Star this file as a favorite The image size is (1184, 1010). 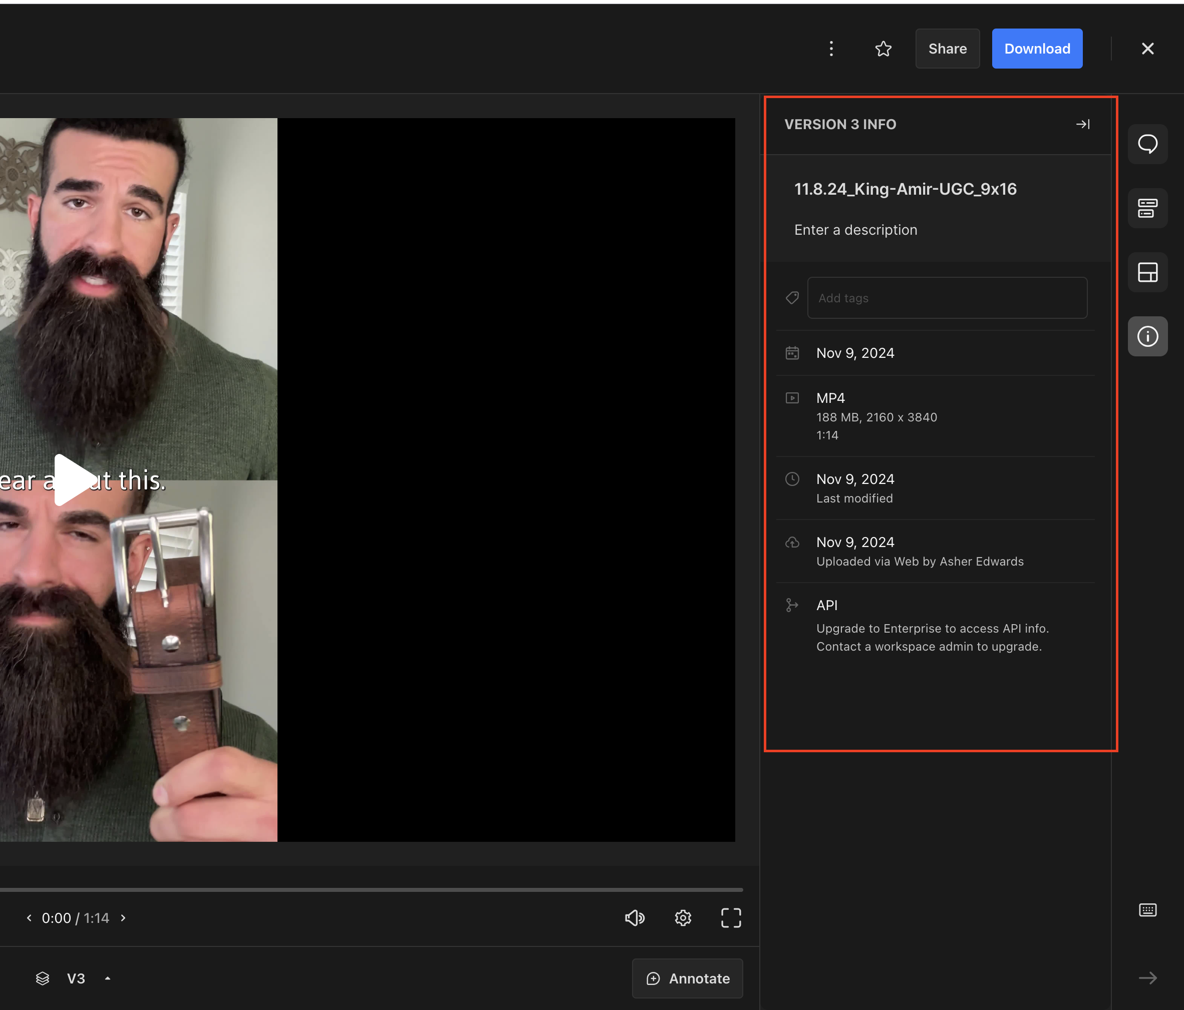pyautogui.click(x=883, y=49)
